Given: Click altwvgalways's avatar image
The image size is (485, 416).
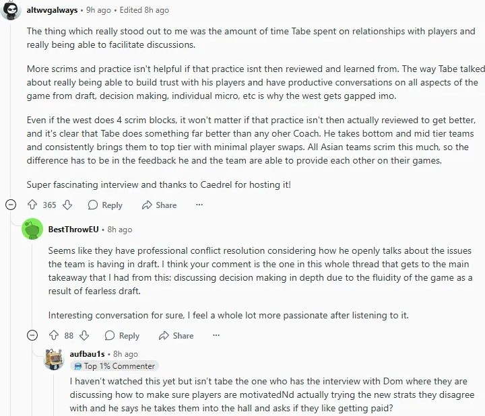Looking at the screenshot, I should (x=11, y=11).
